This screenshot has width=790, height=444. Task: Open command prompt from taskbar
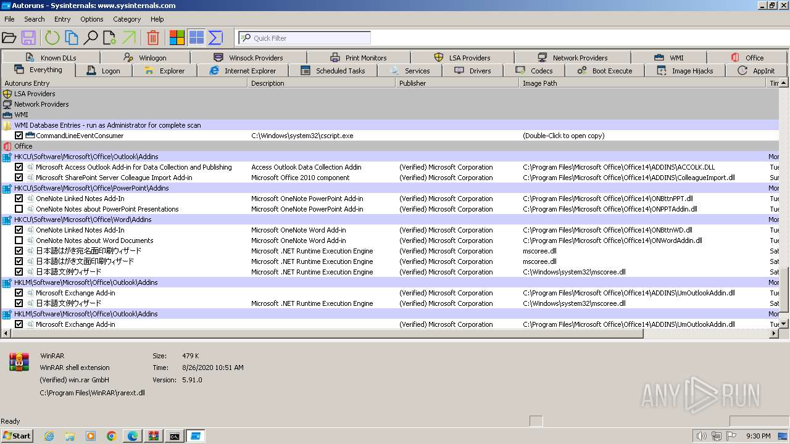click(175, 436)
